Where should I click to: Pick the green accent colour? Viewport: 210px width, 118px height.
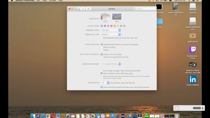121,26
